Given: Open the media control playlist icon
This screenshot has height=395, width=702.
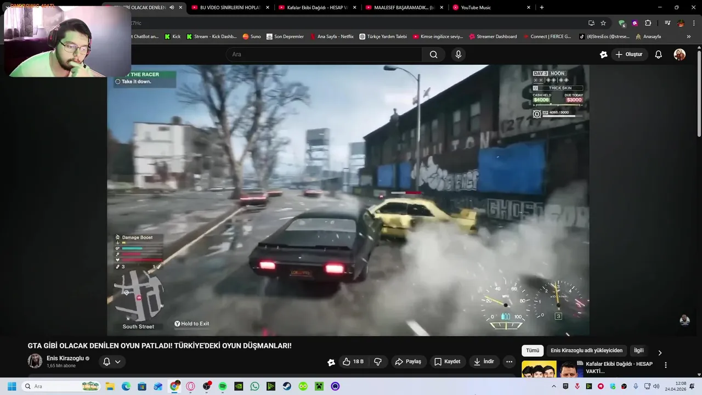Looking at the screenshot, I should point(667,23).
